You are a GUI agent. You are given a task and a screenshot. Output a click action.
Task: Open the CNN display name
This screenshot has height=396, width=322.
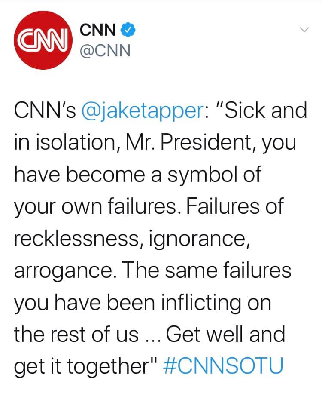[98, 30]
